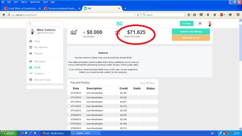The image size is (242, 136).
Task: Open the Help menu
Action: [x=53, y=2]
